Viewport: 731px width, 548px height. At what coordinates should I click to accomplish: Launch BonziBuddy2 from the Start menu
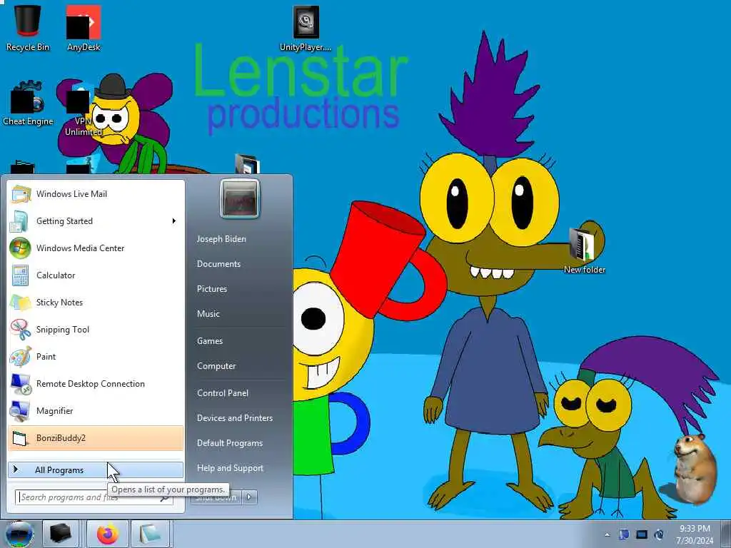click(96, 438)
